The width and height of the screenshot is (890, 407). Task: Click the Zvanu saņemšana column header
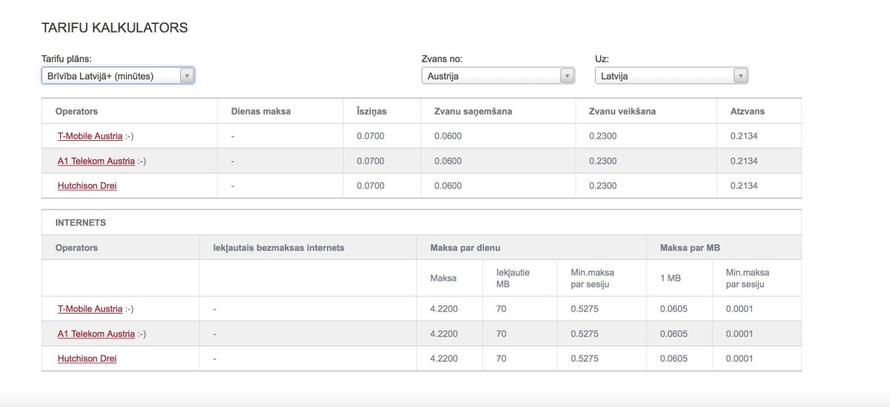coord(473,111)
